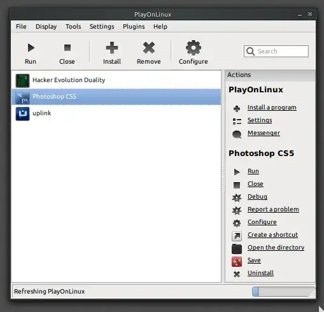Click the Photoshop CS5 ps icon
324x312 pixels.
22,97
